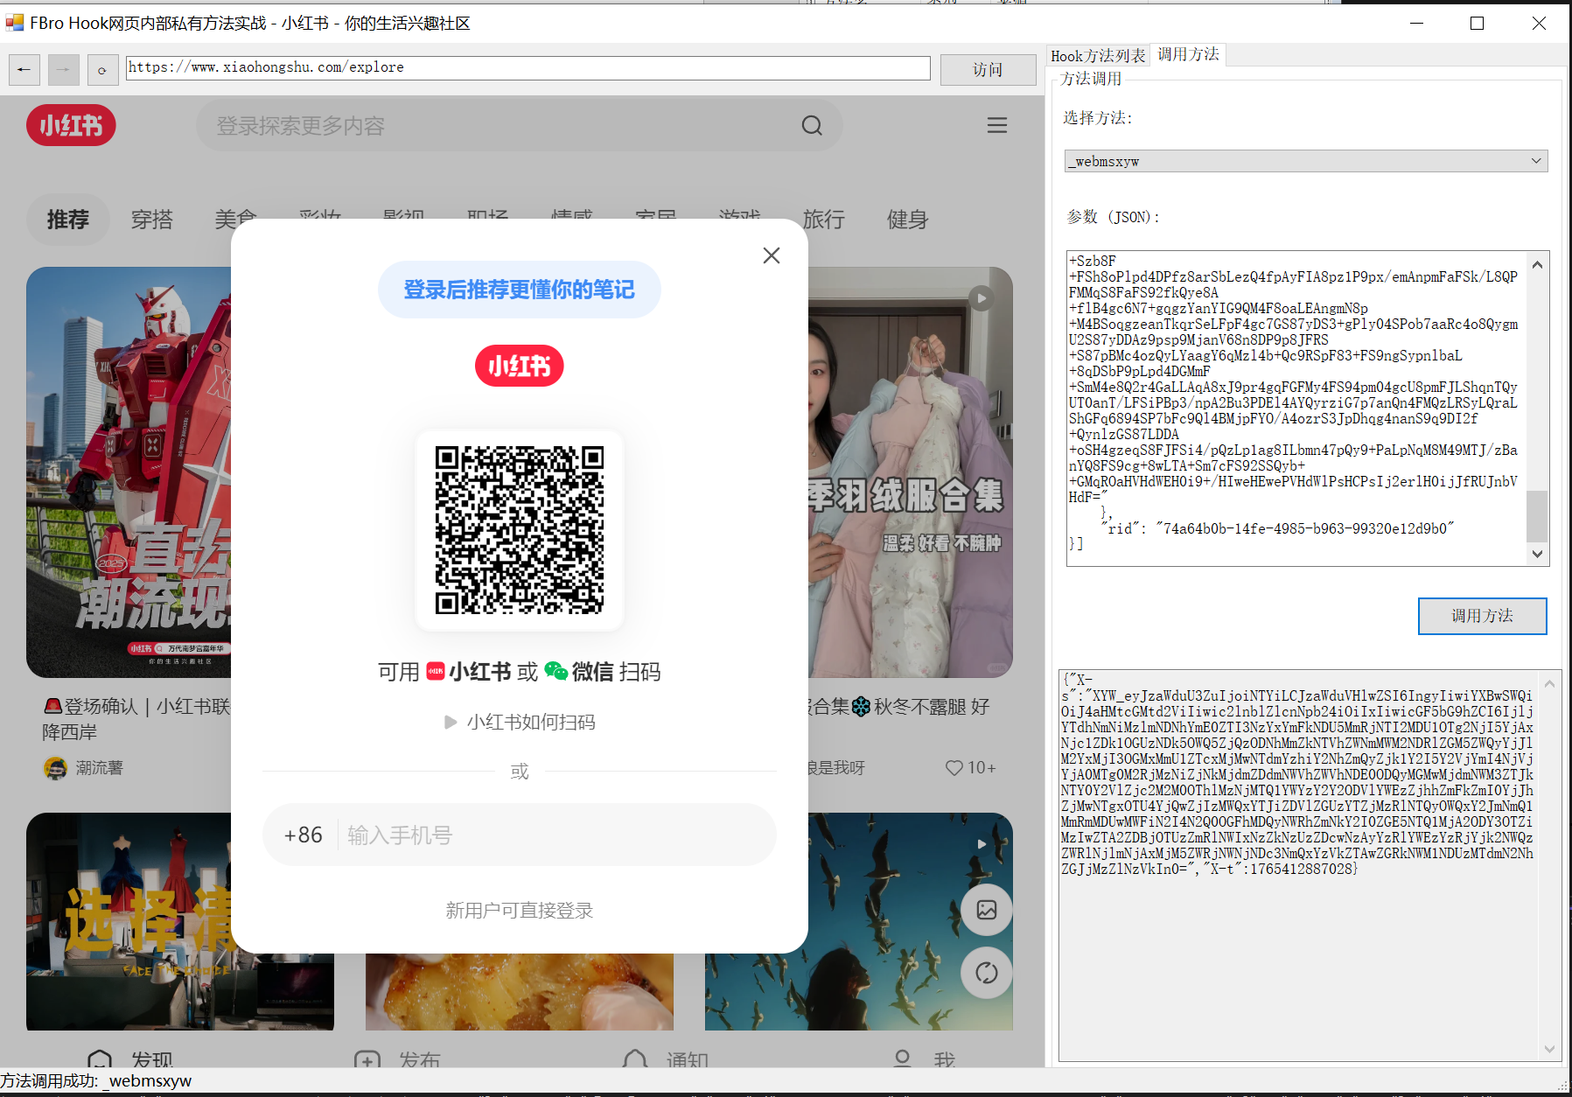Click the browser forward arrow button
The height and width of the screenshot is (1097, 1572).
64,69
